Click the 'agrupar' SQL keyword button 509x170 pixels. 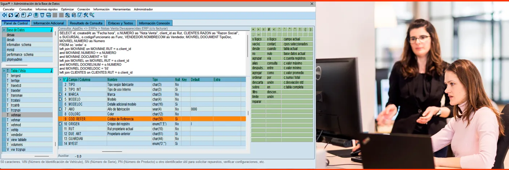(x=257, y=58)
